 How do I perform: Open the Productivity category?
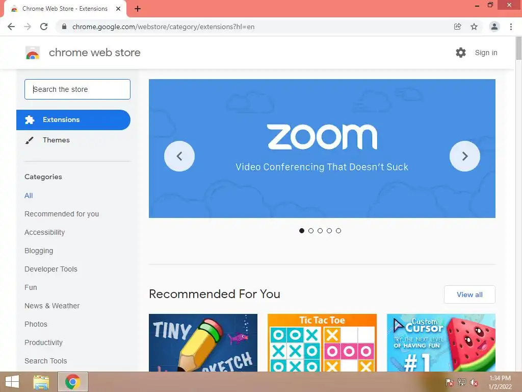(x=44, y=342)
